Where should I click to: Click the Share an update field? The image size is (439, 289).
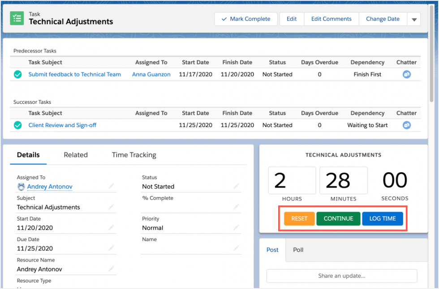(342, 276)
